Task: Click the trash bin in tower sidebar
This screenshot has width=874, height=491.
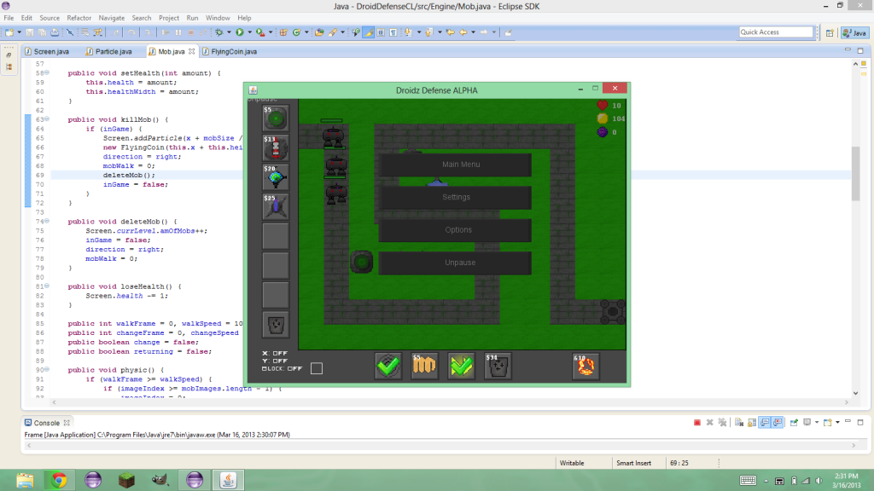Action: (x=276, y=324)
